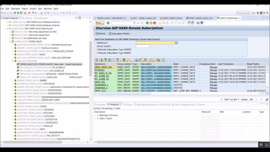
Task: Toggle Remote Subscription Type INSERT checkbox
Action: tap(98, 53)
